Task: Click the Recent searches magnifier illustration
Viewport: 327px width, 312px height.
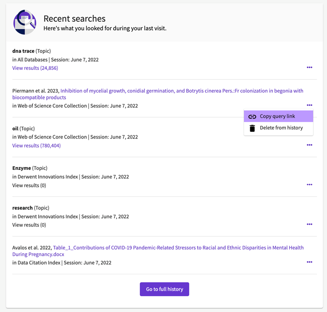Action: (25, 22)
